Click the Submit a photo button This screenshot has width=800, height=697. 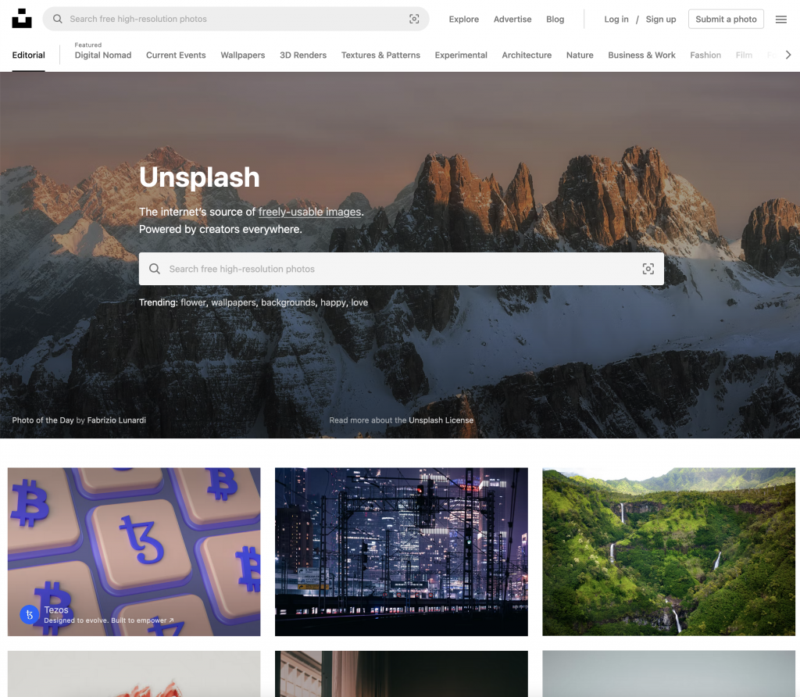(726, 19)
